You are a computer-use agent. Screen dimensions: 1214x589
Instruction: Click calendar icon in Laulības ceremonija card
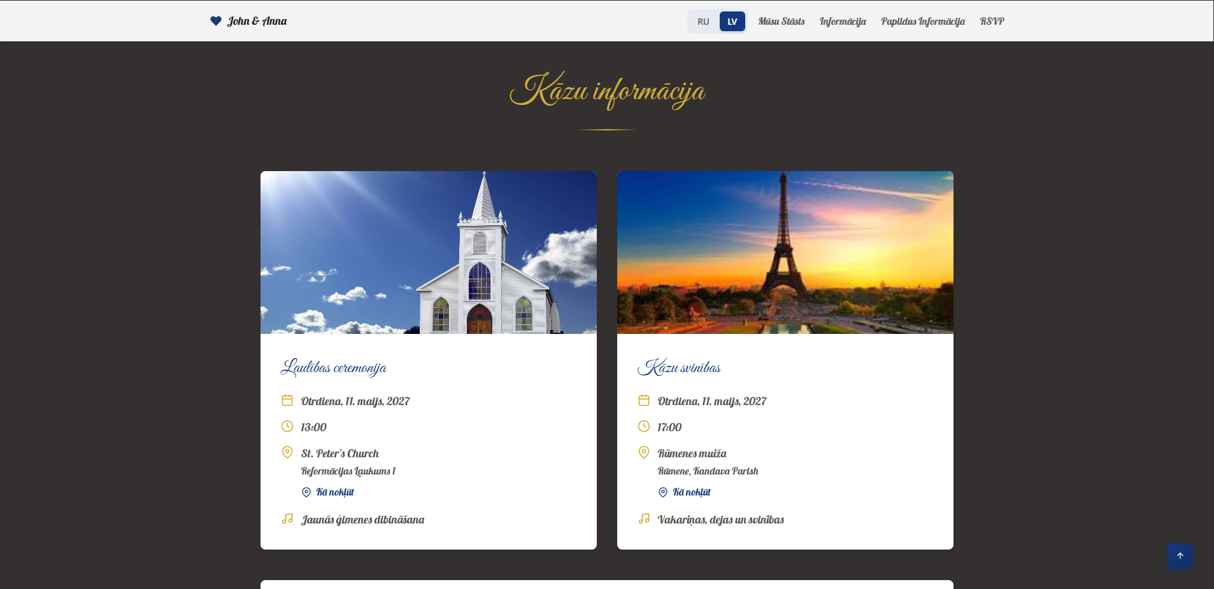tap(287, 401)
